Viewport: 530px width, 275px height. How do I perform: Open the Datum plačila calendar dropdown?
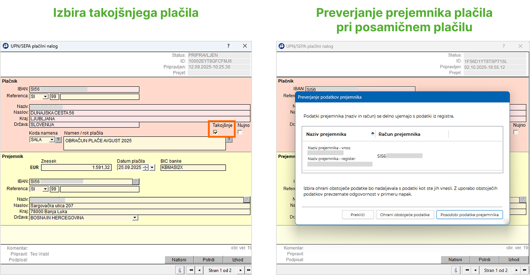click(x=152, y=168)
